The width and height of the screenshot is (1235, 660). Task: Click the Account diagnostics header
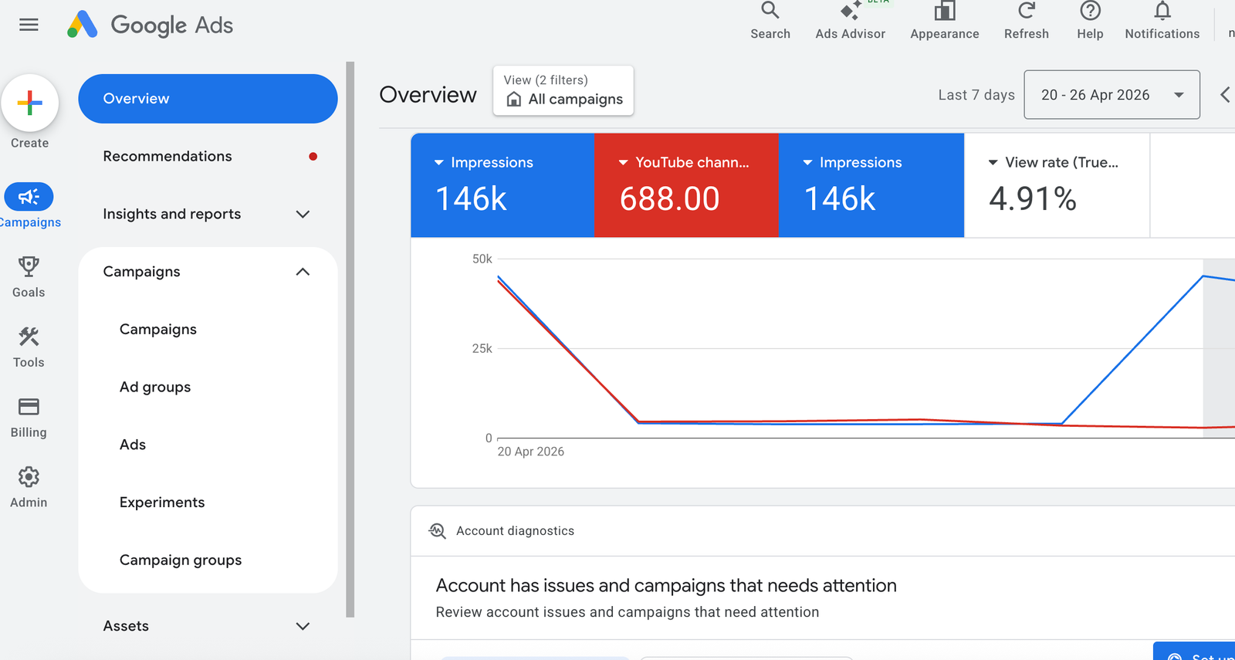click(x=515, y=531)
